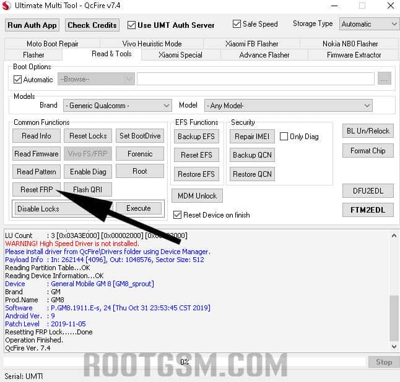Click log scrollbar up arrow

[394, 236]
